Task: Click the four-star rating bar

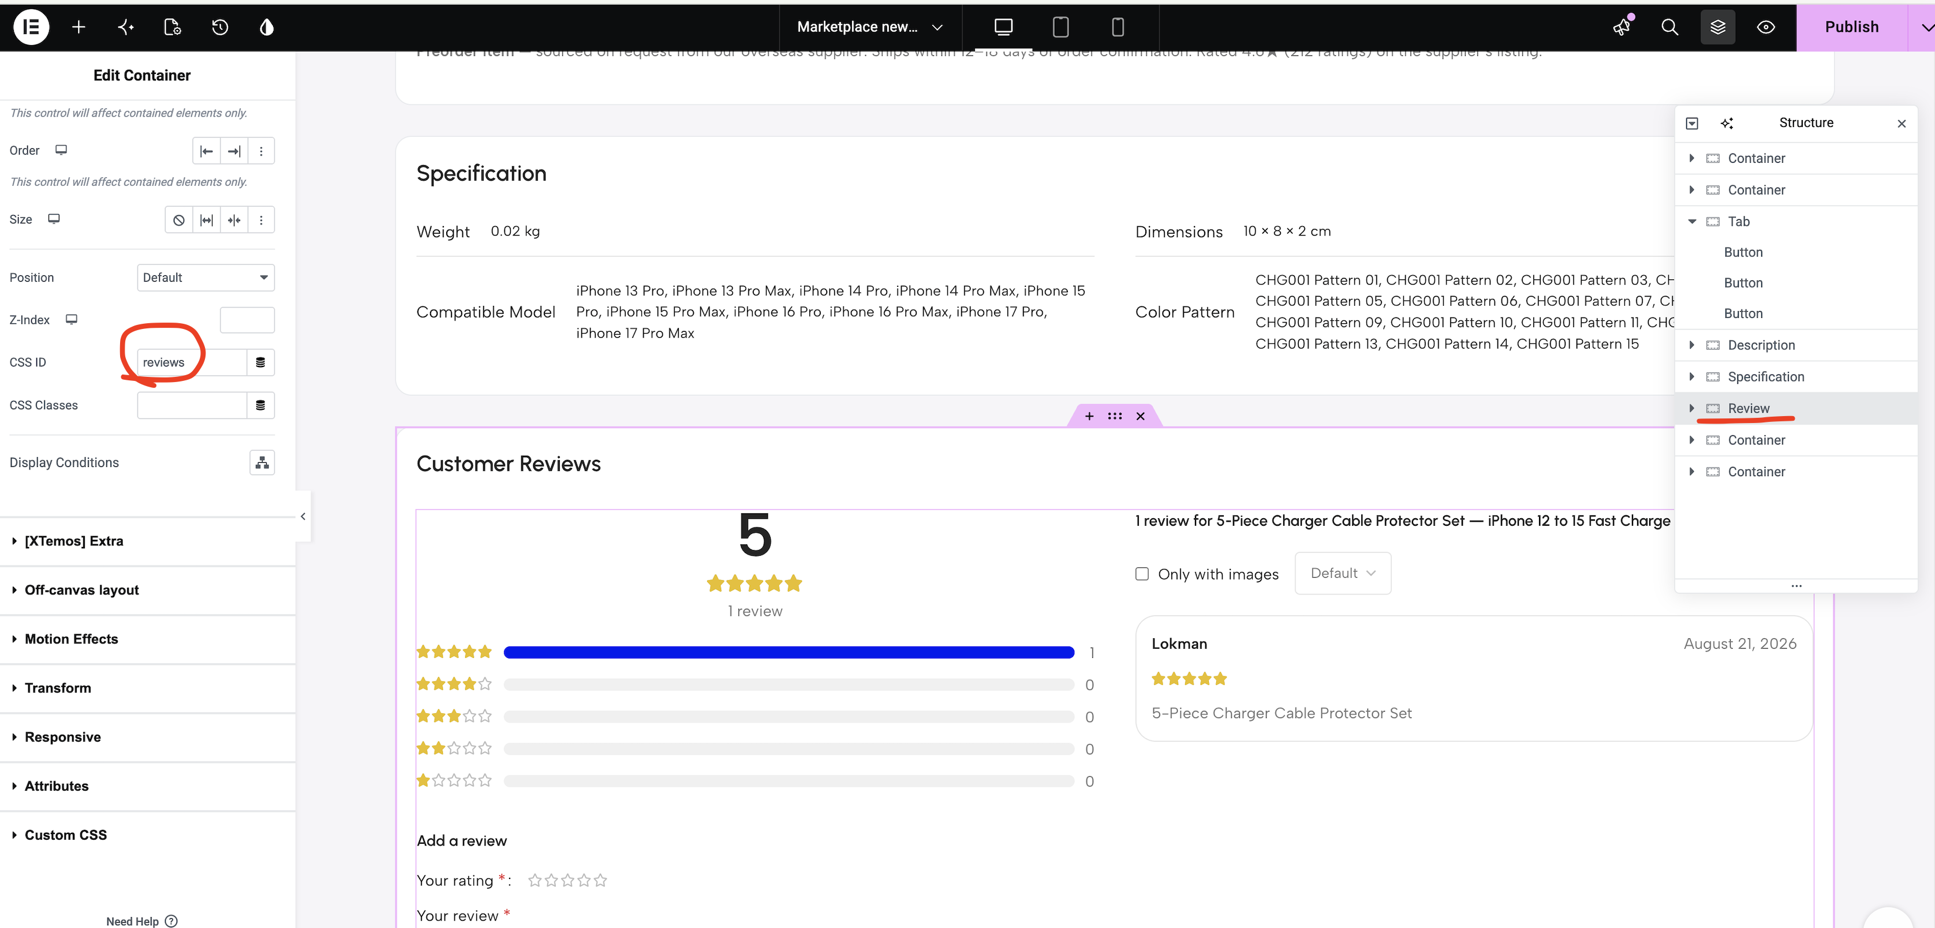Action: [x=789, y=684]
